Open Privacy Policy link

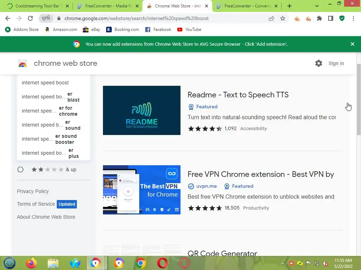(33, 191)
